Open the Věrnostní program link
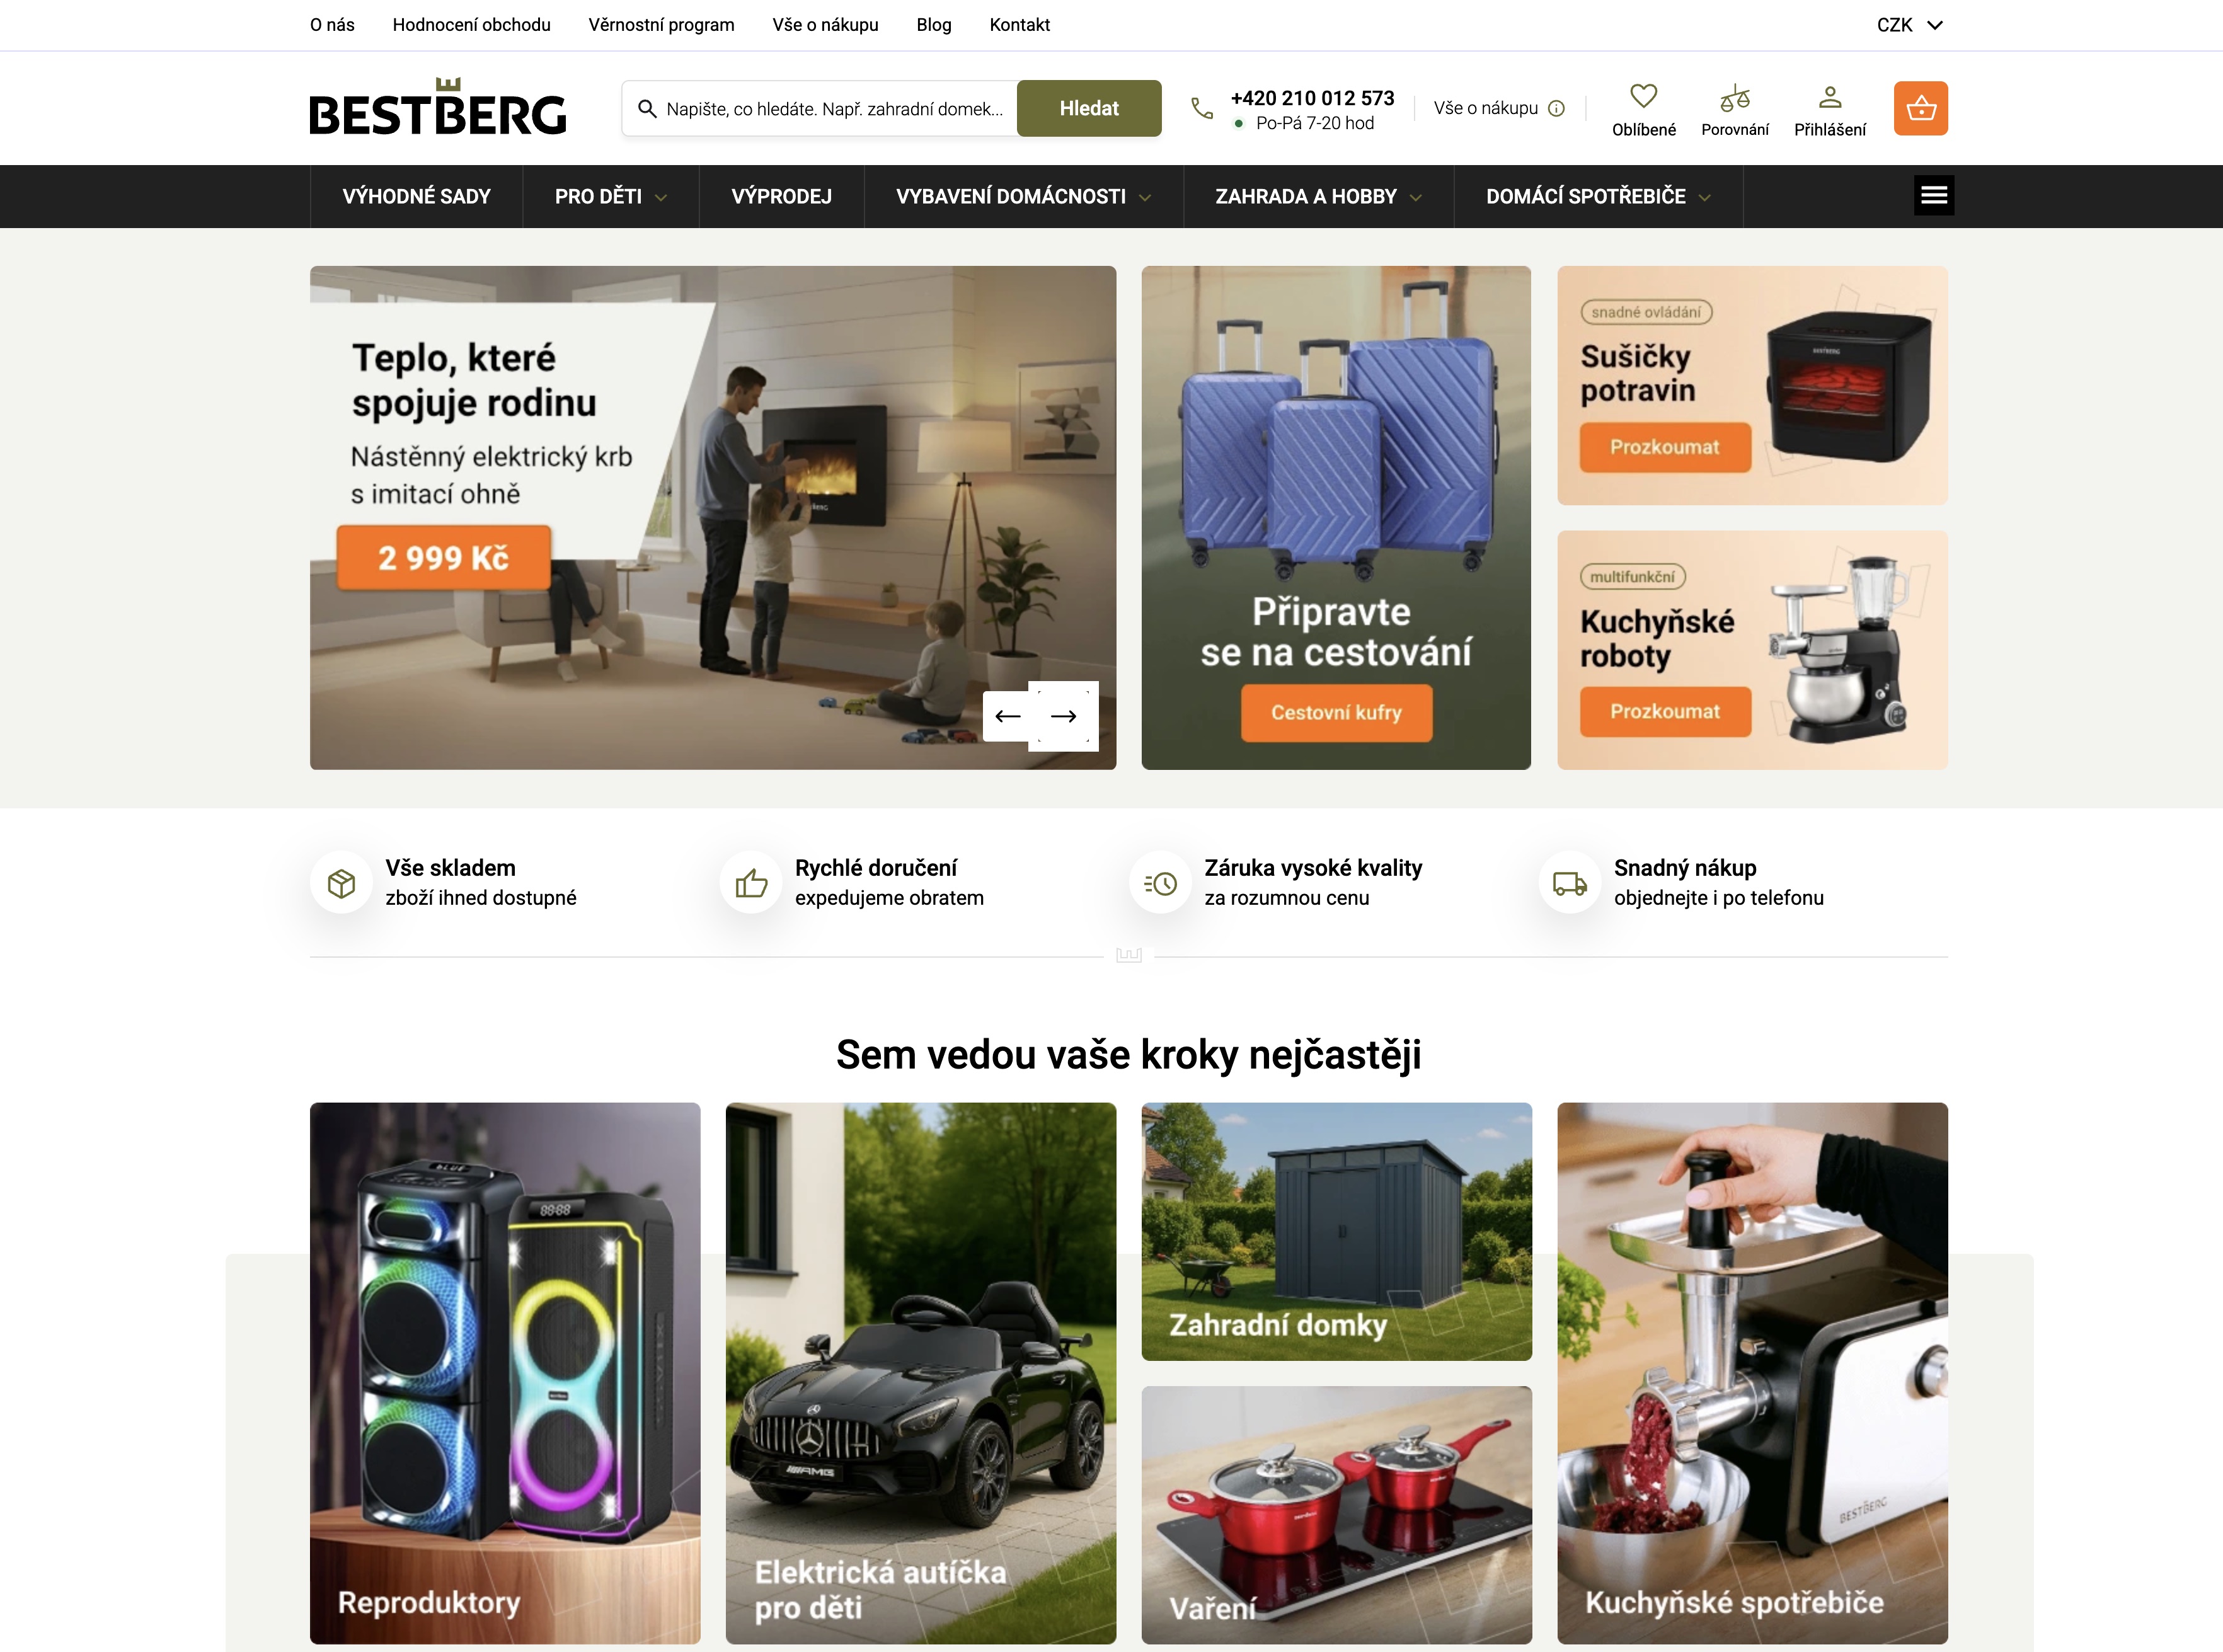The height and width of the screenshot is (1652, 2223). (x=661, y=25)
